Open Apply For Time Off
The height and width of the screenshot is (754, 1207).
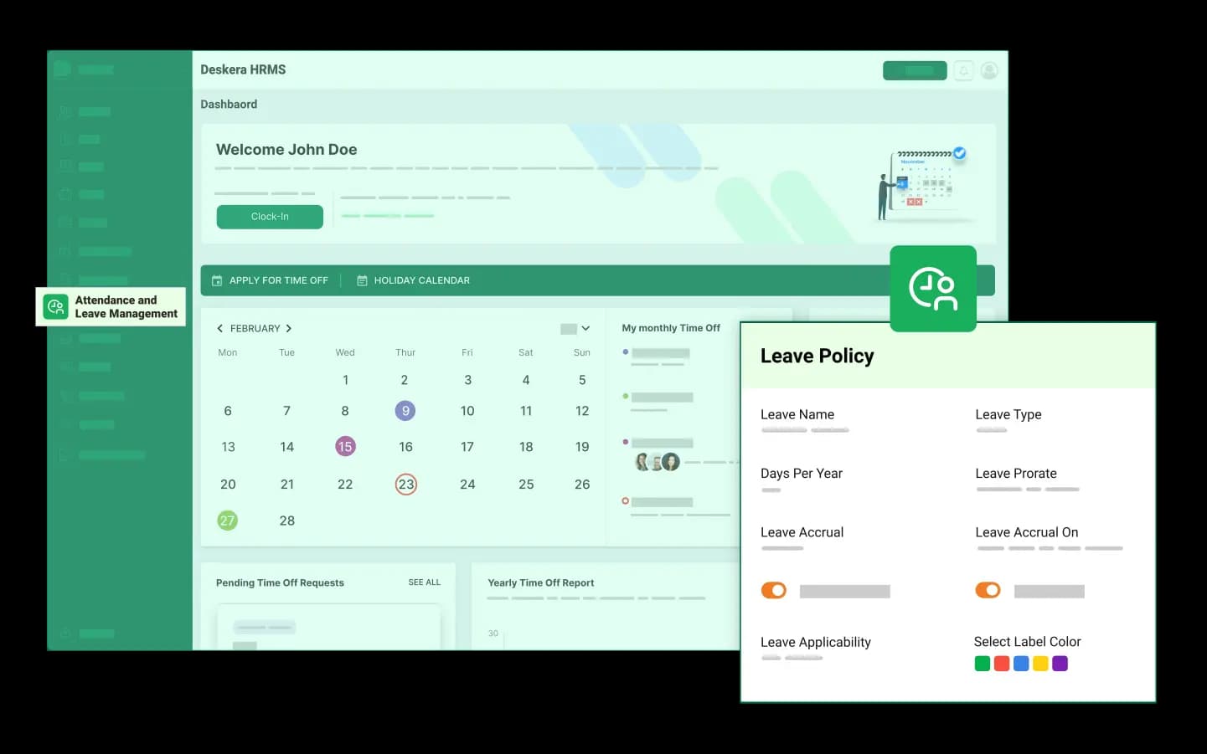(270, 280)
